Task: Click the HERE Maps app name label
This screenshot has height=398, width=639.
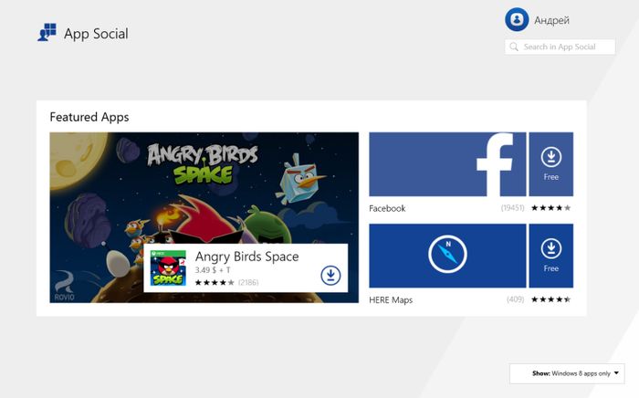Action: click(391, 300)
